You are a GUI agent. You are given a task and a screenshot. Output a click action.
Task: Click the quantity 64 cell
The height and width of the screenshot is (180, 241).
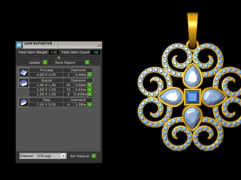coord(68,85)
